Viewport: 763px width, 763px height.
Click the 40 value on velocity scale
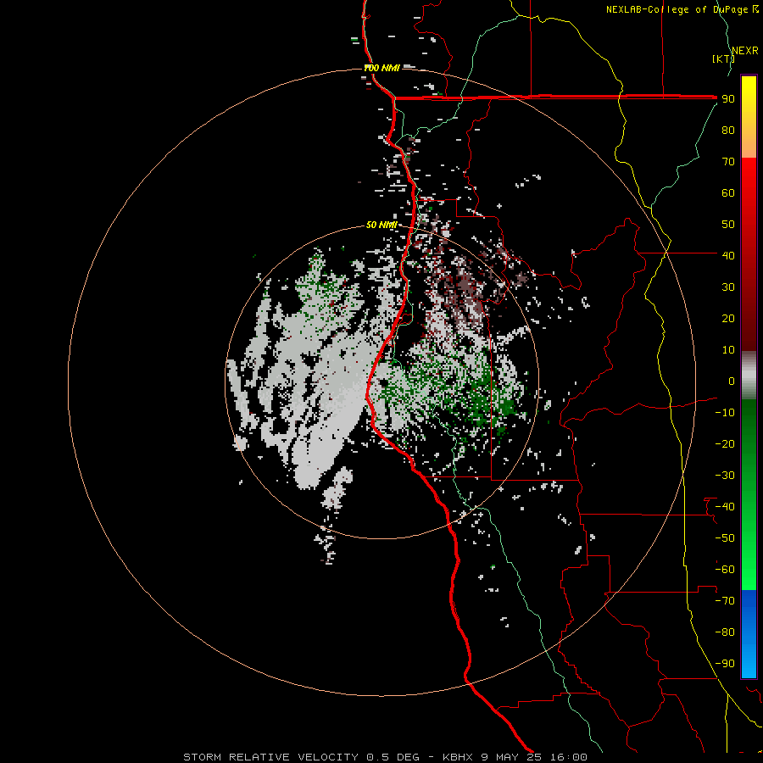click(x=728, y=256)
